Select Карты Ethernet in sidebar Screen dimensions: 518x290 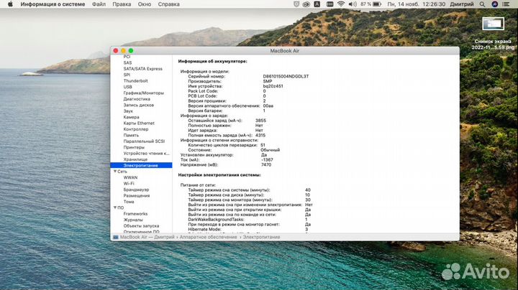pyautogui.click(x=139, y=123)
